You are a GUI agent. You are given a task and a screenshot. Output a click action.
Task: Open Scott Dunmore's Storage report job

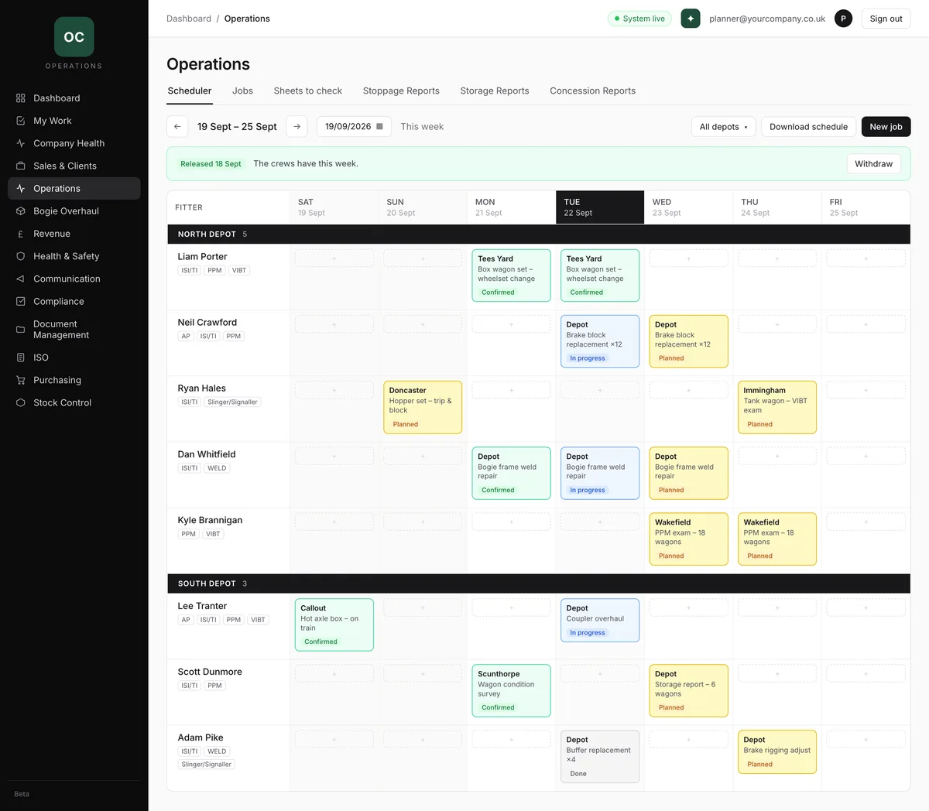[688, 690]
